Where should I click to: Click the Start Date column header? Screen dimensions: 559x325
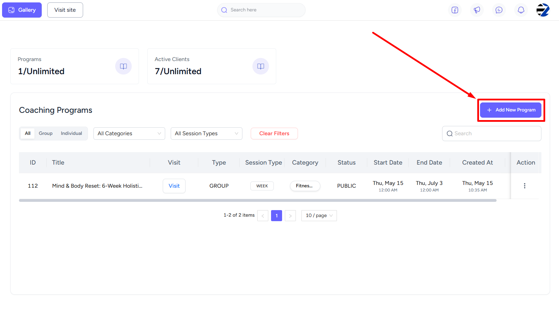388,162
